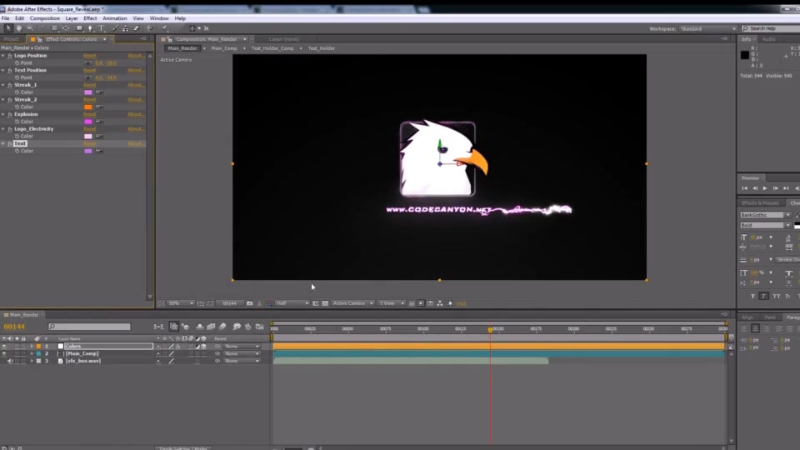Open the Workspace Standard dropdown
Viewport: 800px width, 450px height.
(707, 29)
